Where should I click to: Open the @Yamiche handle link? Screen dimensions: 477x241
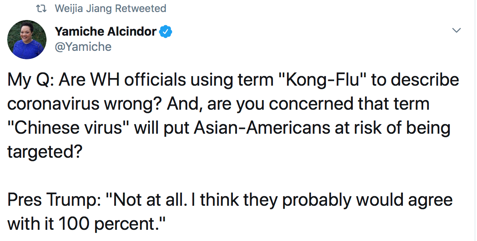[x=83, y=47]
